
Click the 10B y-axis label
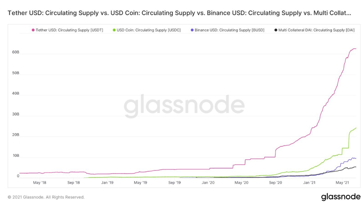16,156
